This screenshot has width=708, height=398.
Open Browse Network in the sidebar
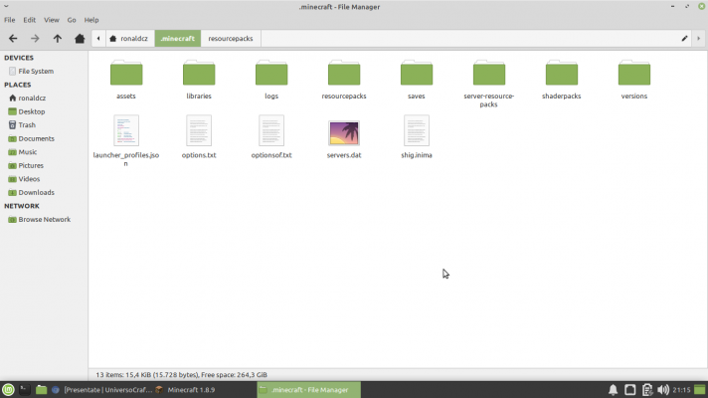(44, 220)
